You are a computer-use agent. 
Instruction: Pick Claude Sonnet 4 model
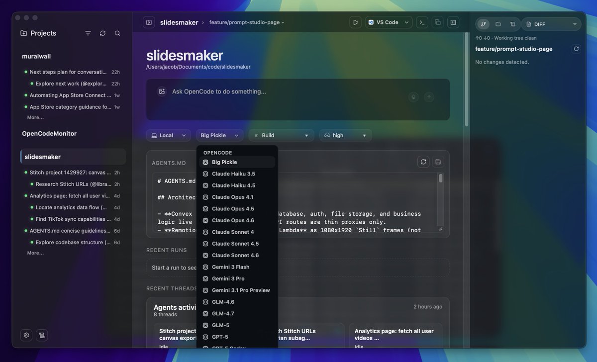pos(237,232)
